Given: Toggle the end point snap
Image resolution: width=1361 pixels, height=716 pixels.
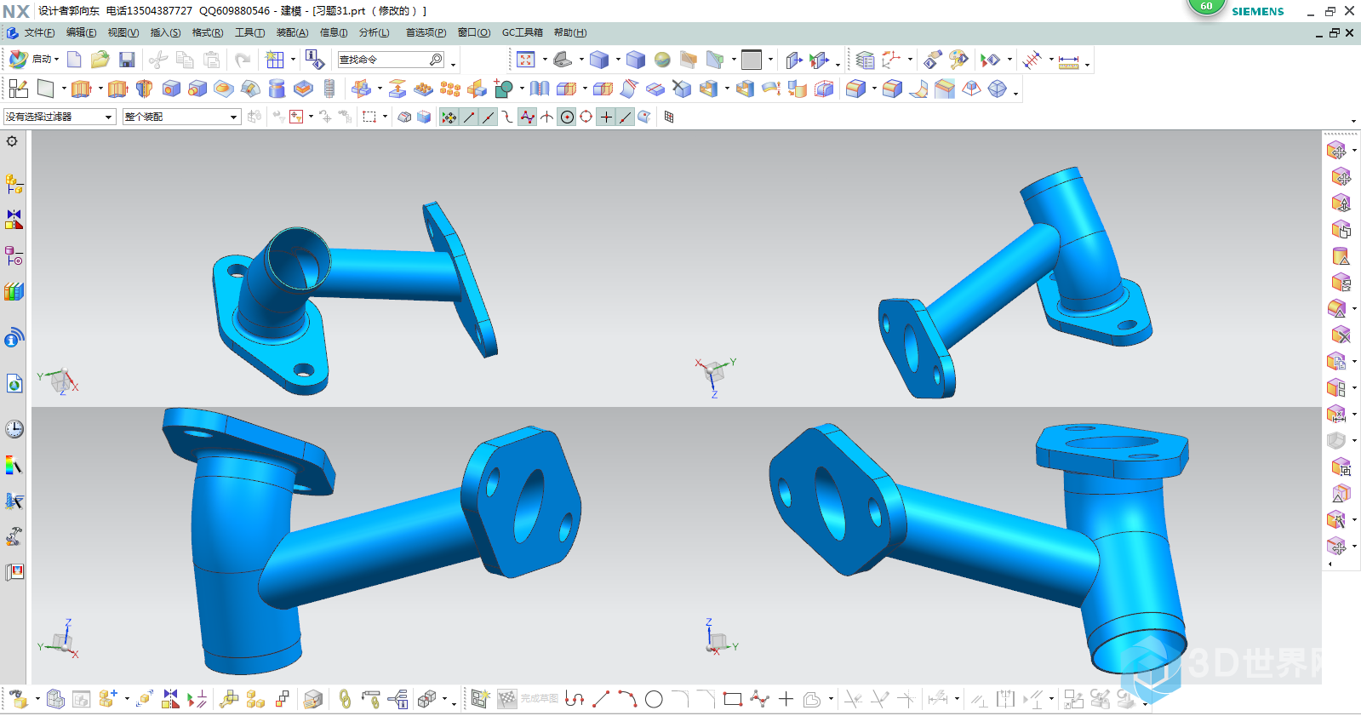Looking at the screenshot, I should [x=469, y=117].
